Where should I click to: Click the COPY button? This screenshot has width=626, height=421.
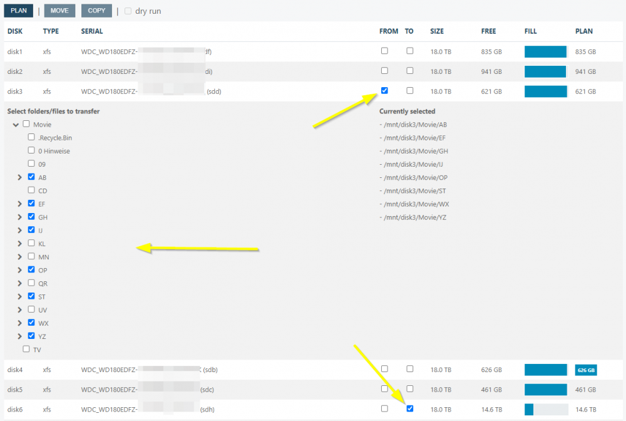coord(96,11)
